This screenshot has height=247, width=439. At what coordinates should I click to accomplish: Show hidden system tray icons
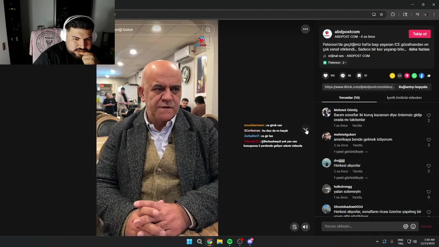pyautogui.click(x=377, y=242)
